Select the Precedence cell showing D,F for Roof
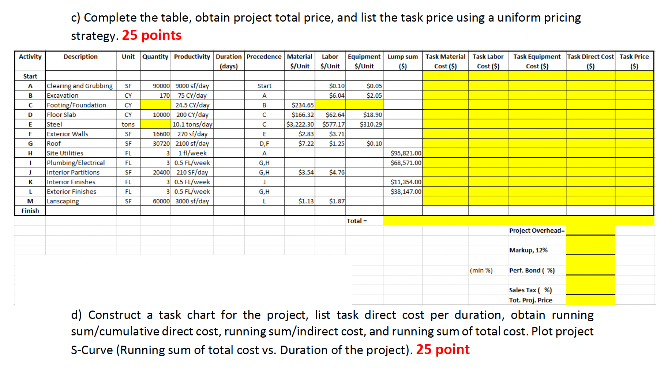Screen dimensions: 668x376 264,144
